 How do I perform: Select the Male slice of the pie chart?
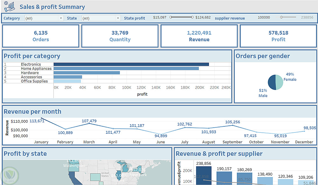coord(272,82)
